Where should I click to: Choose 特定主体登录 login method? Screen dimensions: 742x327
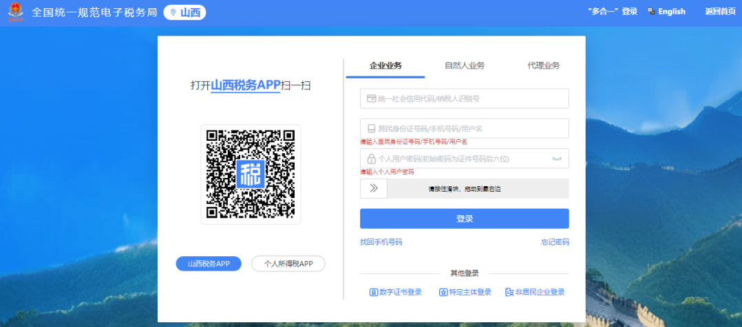465,292
